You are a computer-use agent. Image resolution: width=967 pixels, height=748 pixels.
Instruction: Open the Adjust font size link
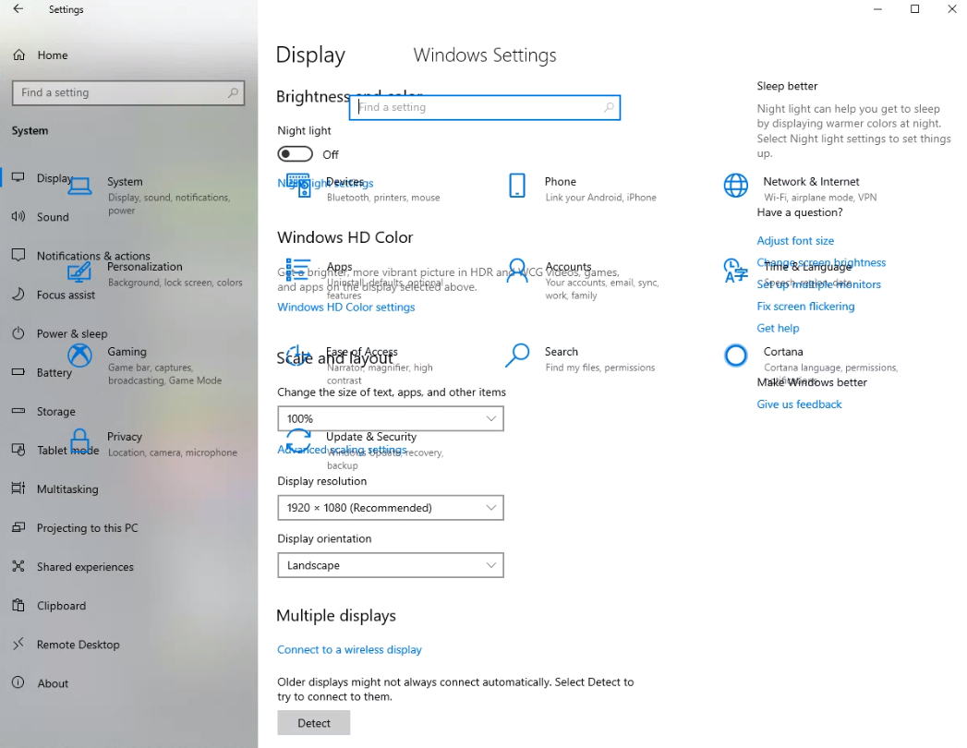(795, 240)
